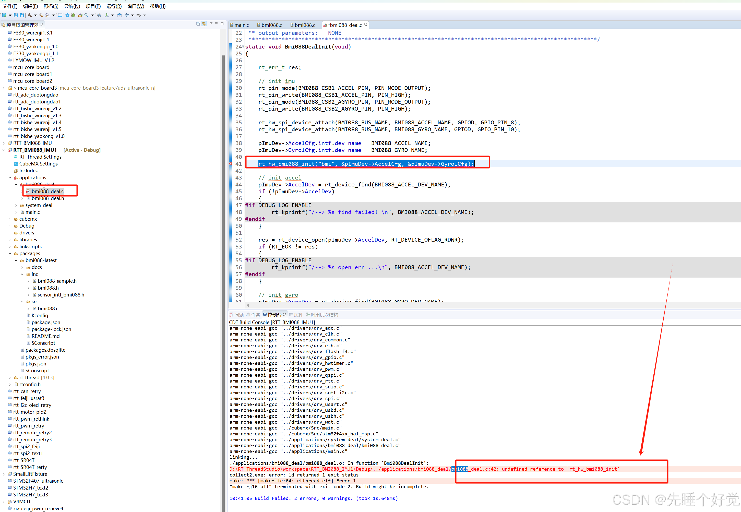Toggle the breakpoint marker on line 41
Viewport: 741px width, 512px height.
(x=231, y=164)
